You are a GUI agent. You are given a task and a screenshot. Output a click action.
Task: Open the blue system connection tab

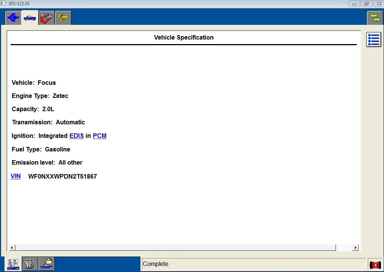click(13, 18)
